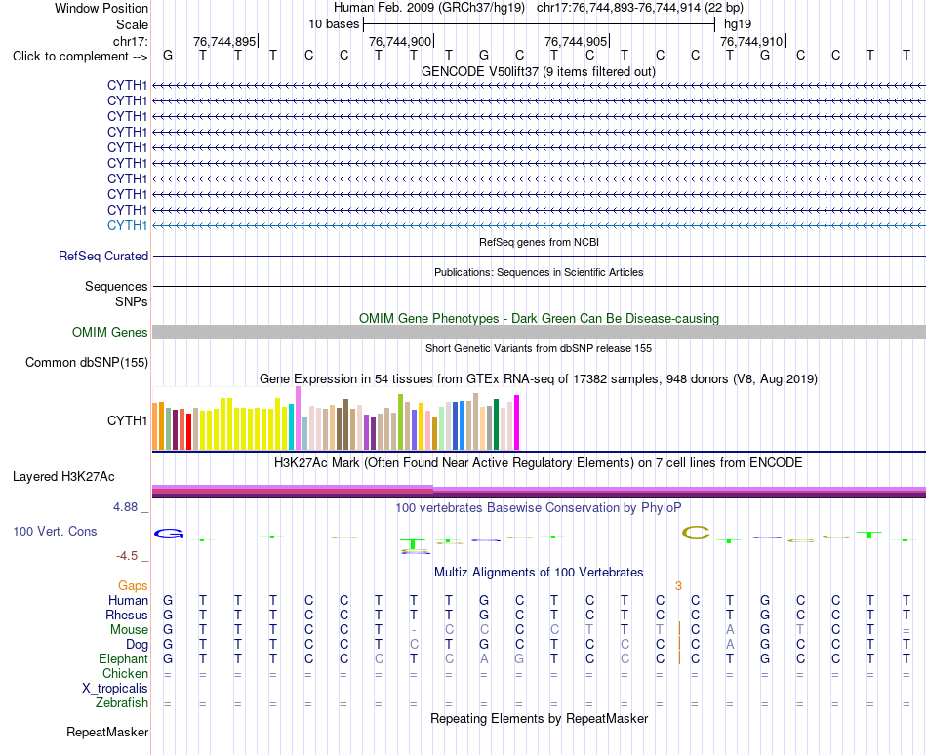Screen dimensions: 927x755
Task: Select the Mouse alignment row label
Action: 129,630
